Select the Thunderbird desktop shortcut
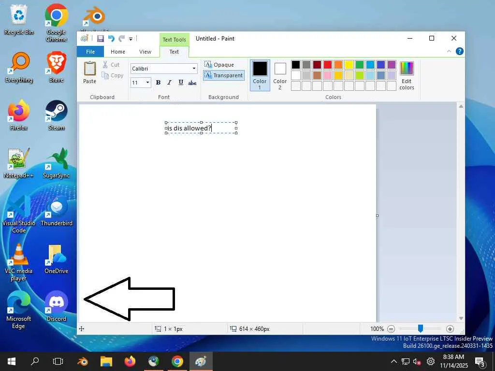Viewport: 495px width, 371px height. pyautogui.click(x=56, y=211)
